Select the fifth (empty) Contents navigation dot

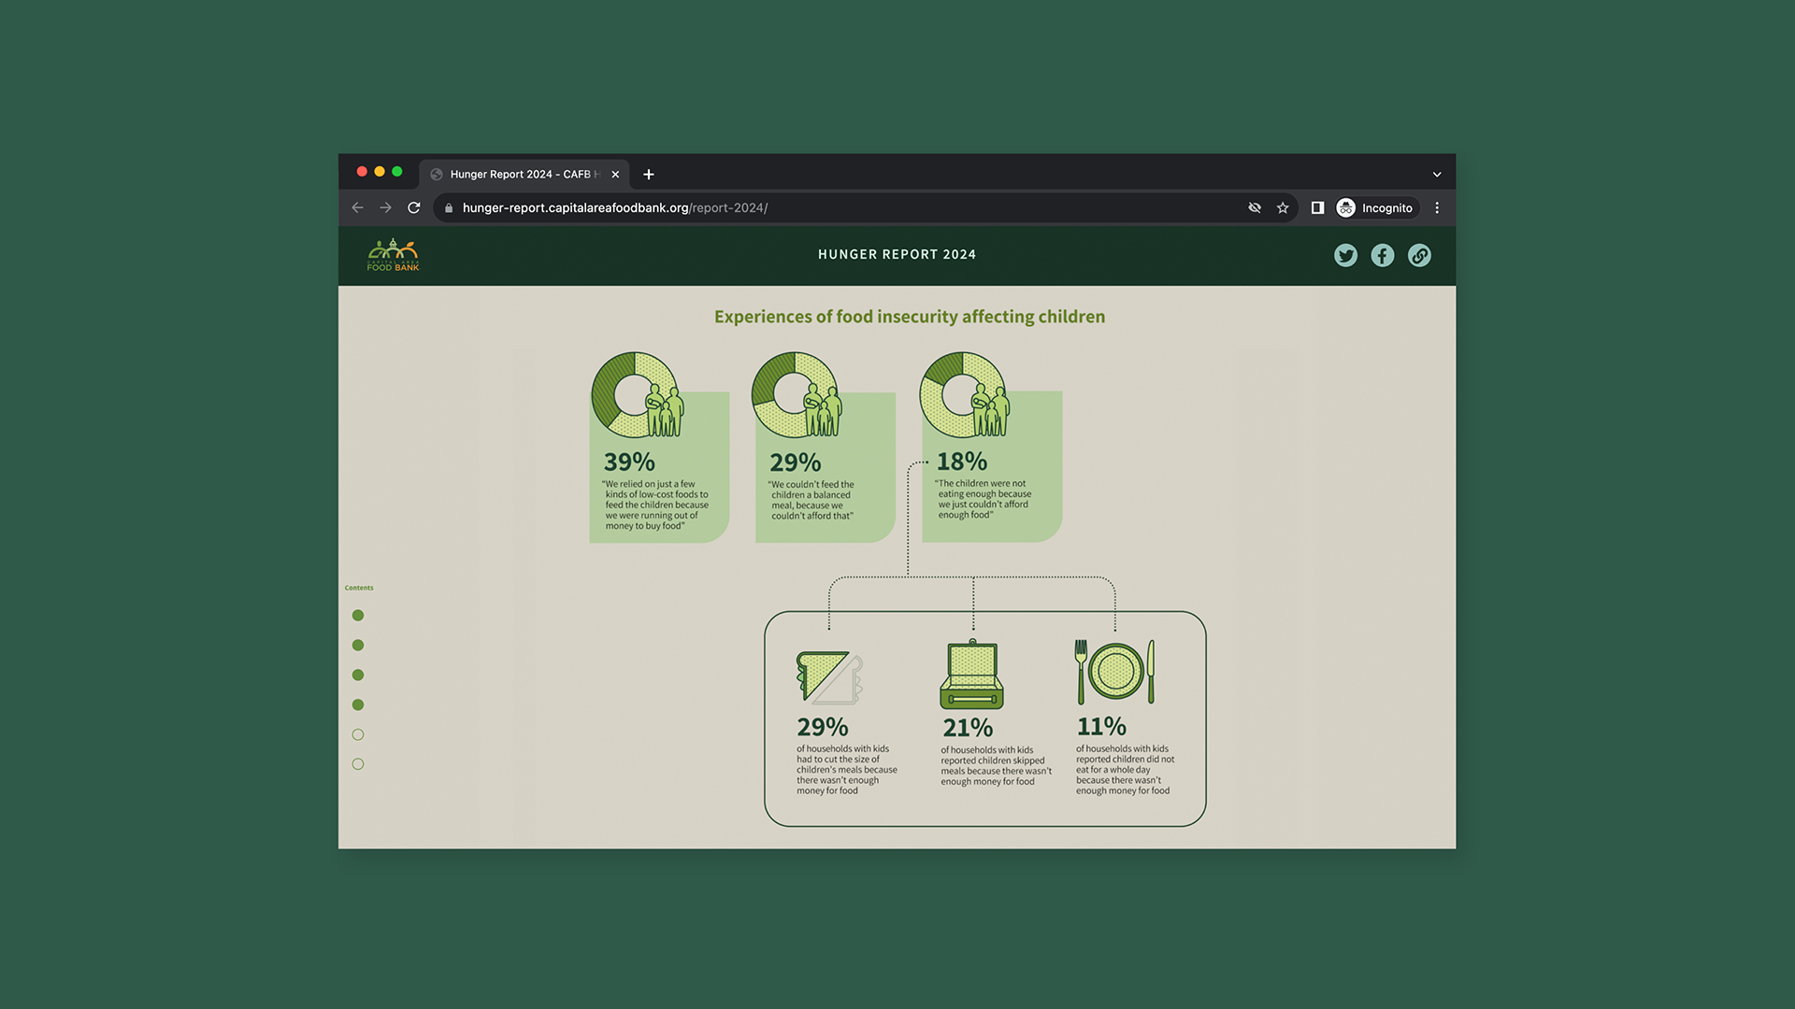coord(358,734)
